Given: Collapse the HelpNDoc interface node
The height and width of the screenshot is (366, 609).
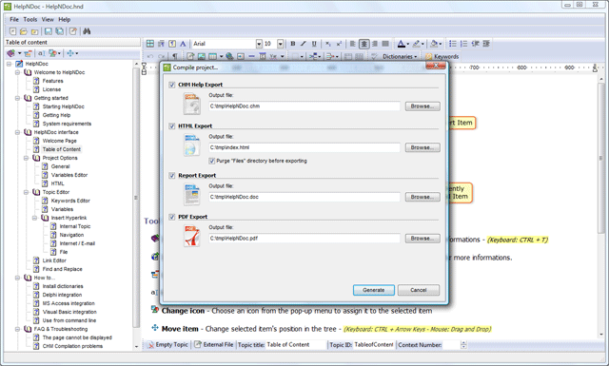Looking at the screenshot, I should click(x=17, y=132).
